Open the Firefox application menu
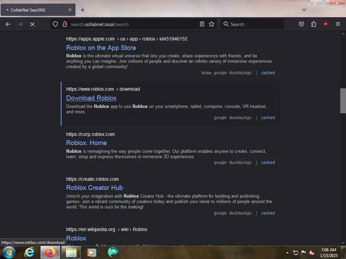Image resolution: width=346 pixels, height=259 pixels. click(x=338, y=24)
